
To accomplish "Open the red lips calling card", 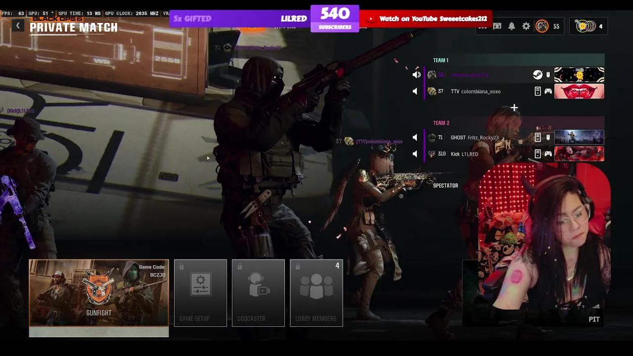I will click(579, 91).
